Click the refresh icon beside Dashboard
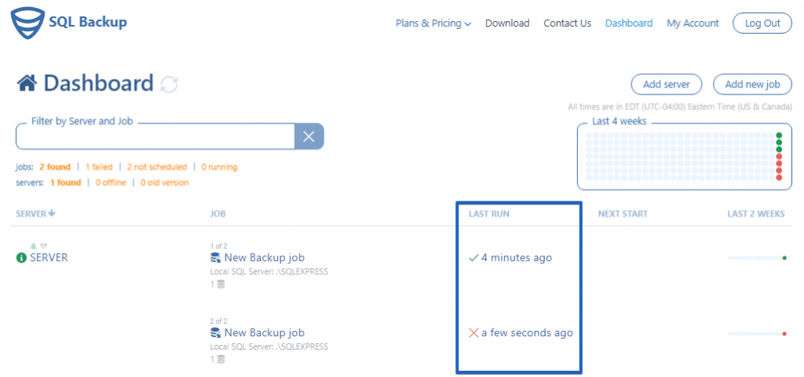The height and width of the screenshot is (377, 804). [169, 84]
